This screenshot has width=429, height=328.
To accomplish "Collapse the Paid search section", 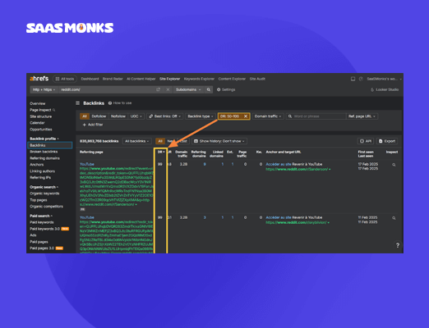I will click(41, 216).
